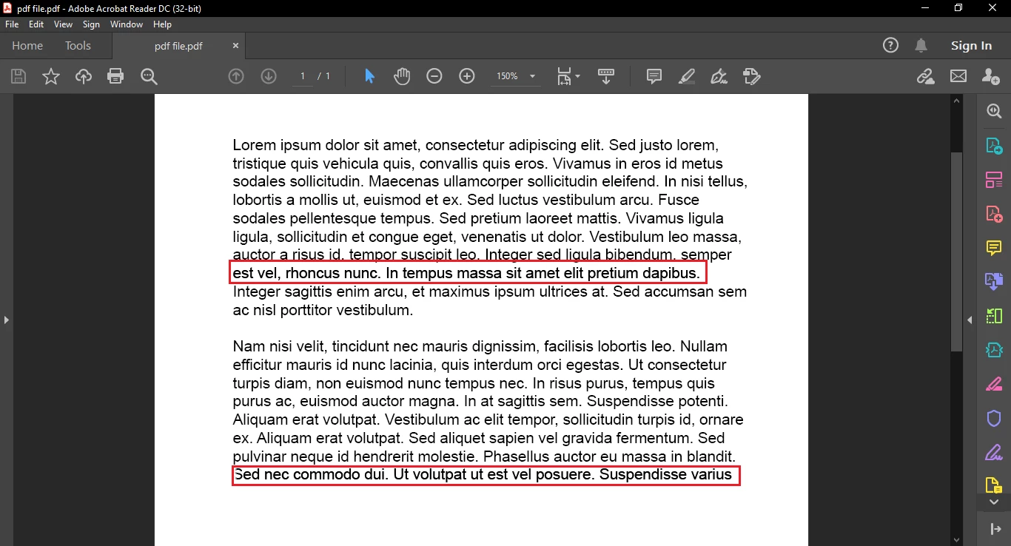1011x546 pixels.
Task: Open the zoom level dropdown arrow
Action: pos(532,76)
